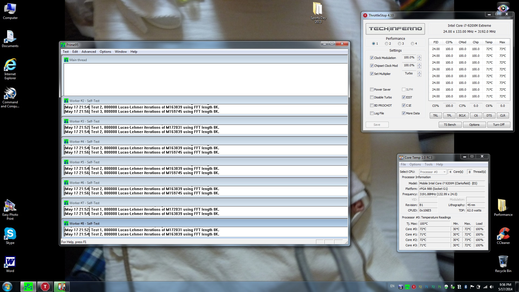Open Core Temp Help menu
519x292 pixels.
pos(440,164)
